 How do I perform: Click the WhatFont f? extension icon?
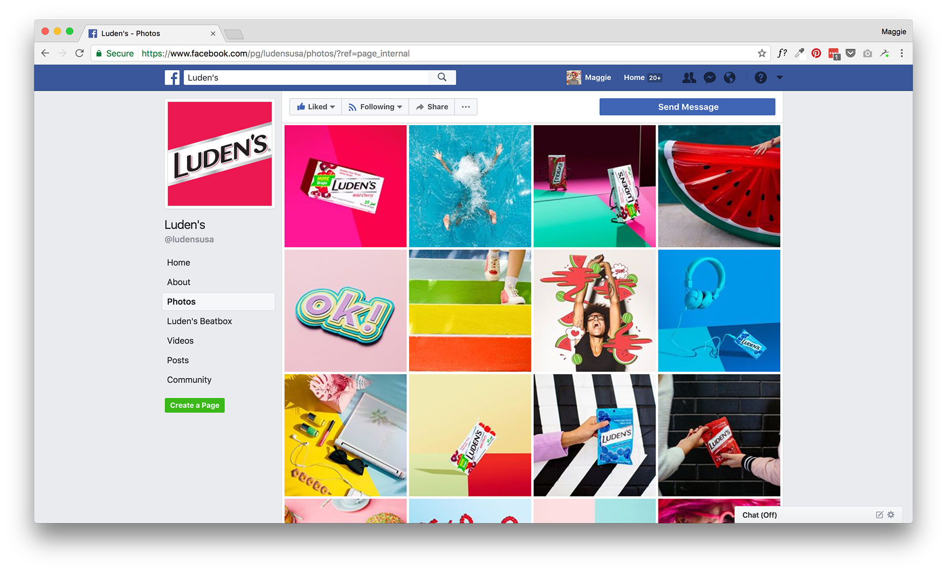782,53
